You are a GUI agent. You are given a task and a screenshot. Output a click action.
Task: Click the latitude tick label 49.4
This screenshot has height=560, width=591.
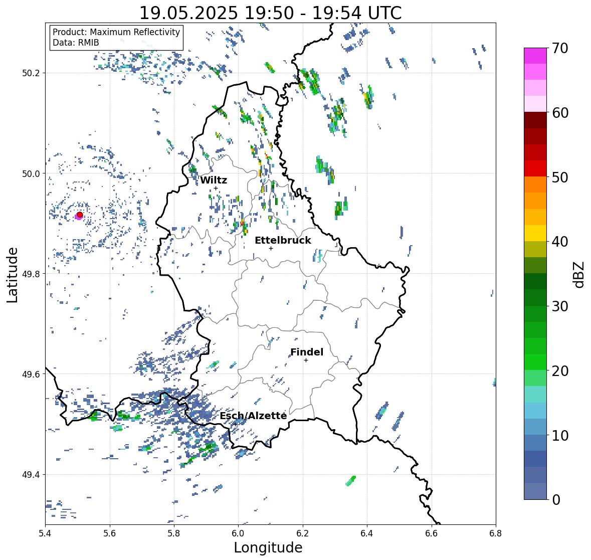pyautogui.click(x=31, y=475)
